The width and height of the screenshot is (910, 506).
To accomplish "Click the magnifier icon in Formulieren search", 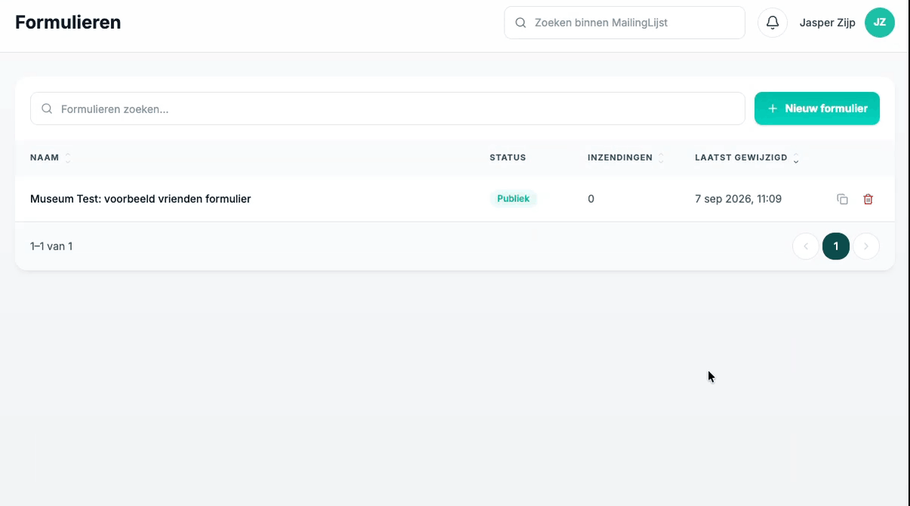I will click(47, 109).
